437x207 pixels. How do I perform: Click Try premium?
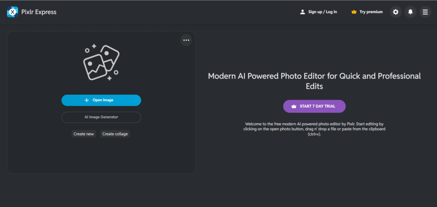367,12
